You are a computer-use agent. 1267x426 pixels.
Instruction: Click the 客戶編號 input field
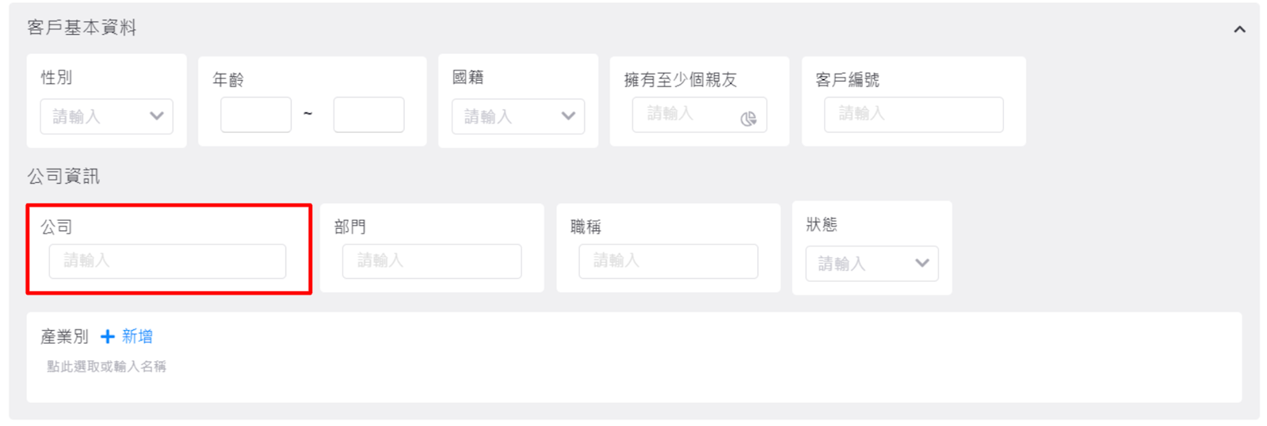pos(913,115)
